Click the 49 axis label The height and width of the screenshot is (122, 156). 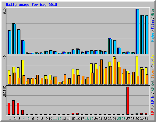(x=5, y=57)
